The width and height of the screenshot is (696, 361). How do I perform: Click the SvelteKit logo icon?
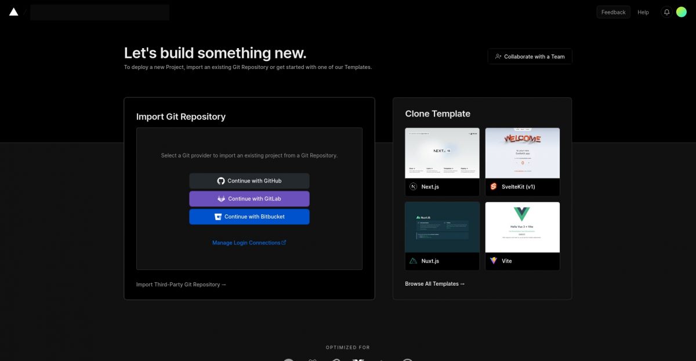point(494,187)
